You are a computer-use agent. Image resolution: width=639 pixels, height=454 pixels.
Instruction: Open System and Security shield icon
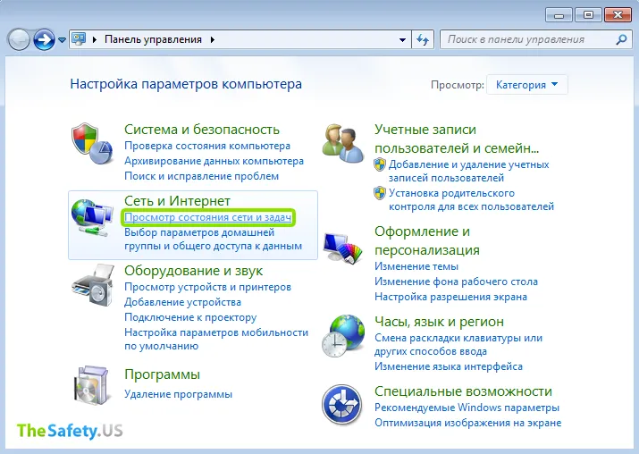[92, 144]
